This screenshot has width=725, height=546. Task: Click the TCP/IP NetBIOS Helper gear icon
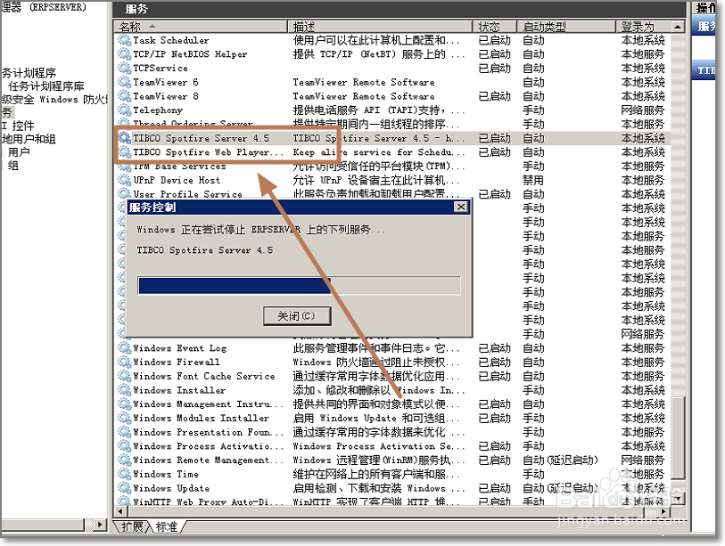tap(124, 54)
